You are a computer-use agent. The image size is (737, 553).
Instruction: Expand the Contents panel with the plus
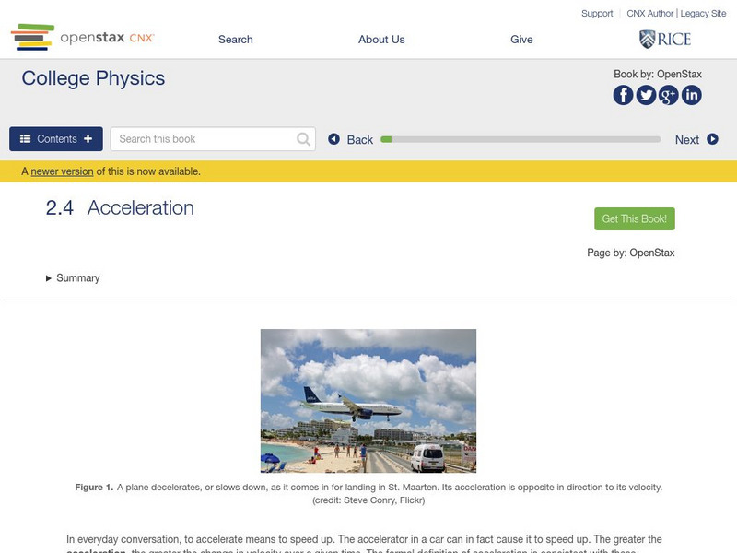pyautogui.click(x=87, y=137)
